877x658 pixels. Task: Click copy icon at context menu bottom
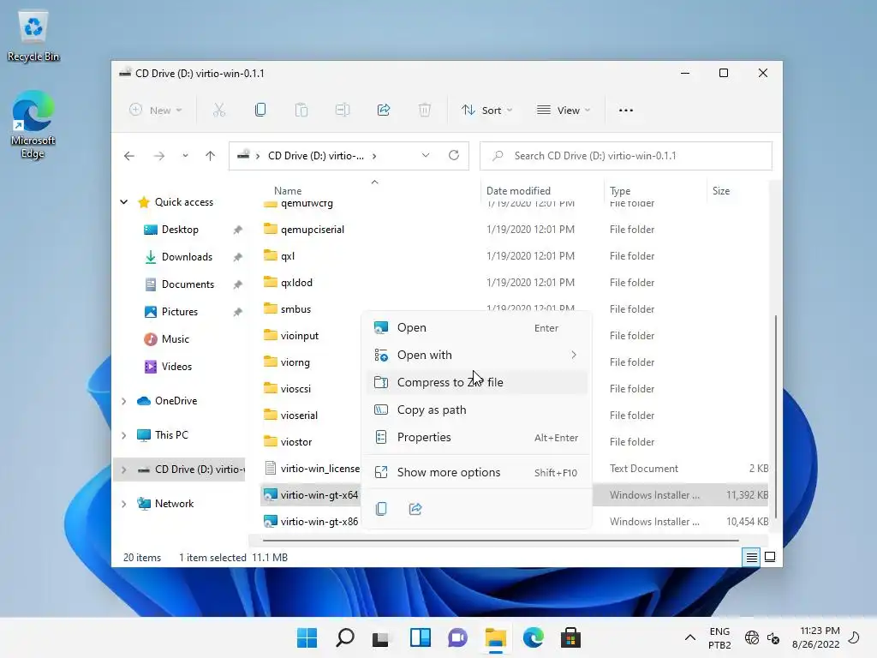tap(381, 509)
